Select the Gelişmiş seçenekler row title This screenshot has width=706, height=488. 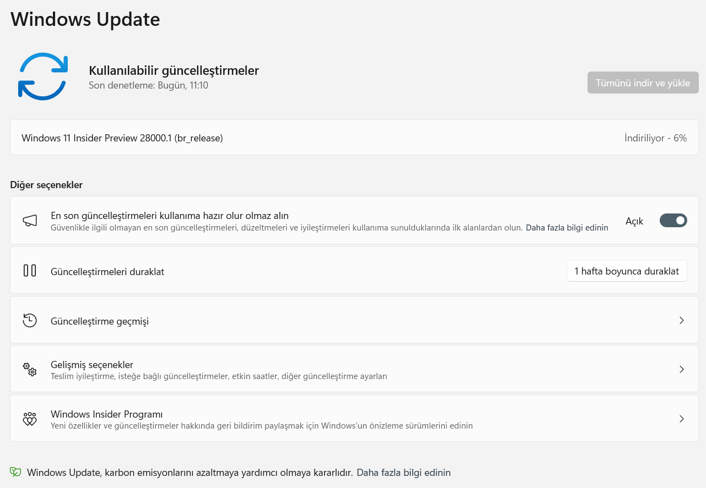pos(92,365)
